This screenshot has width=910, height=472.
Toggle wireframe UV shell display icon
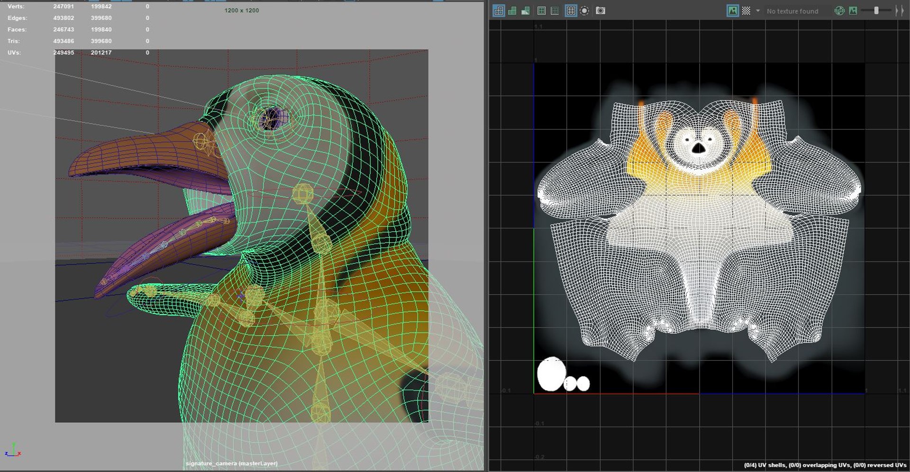[x=499, y=10]
